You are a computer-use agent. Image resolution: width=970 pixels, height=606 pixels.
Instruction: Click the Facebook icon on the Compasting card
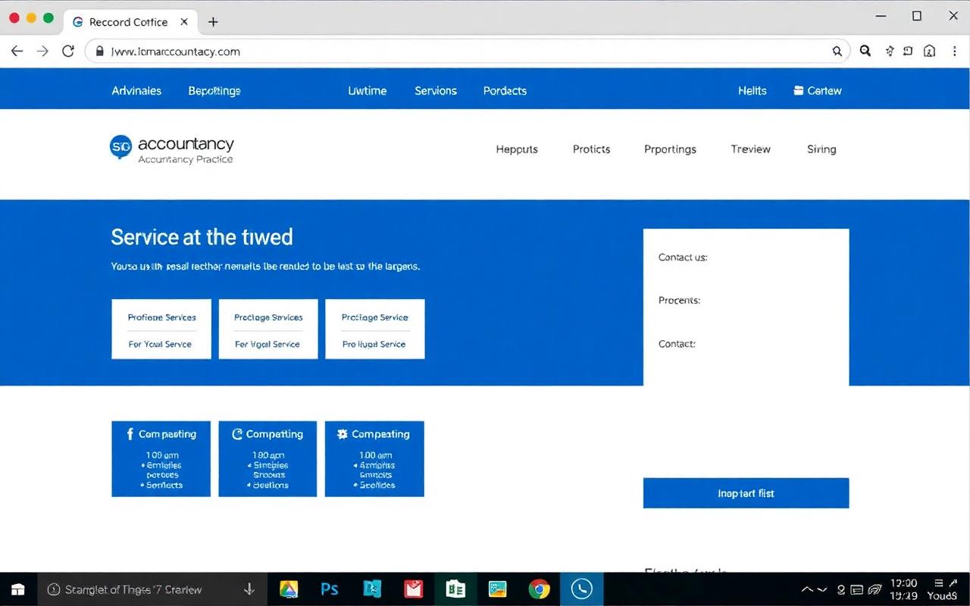click(x=129, y=434)
